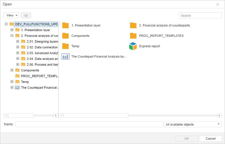Click the Search input field
The image size is (225, 144).
point(200,16)
